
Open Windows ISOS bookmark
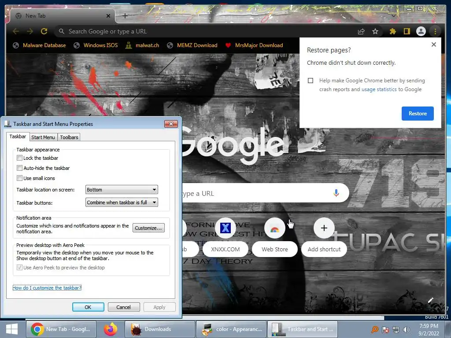pos(96,45)
